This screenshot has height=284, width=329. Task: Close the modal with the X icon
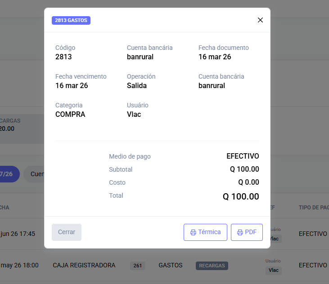pos(260,20)
